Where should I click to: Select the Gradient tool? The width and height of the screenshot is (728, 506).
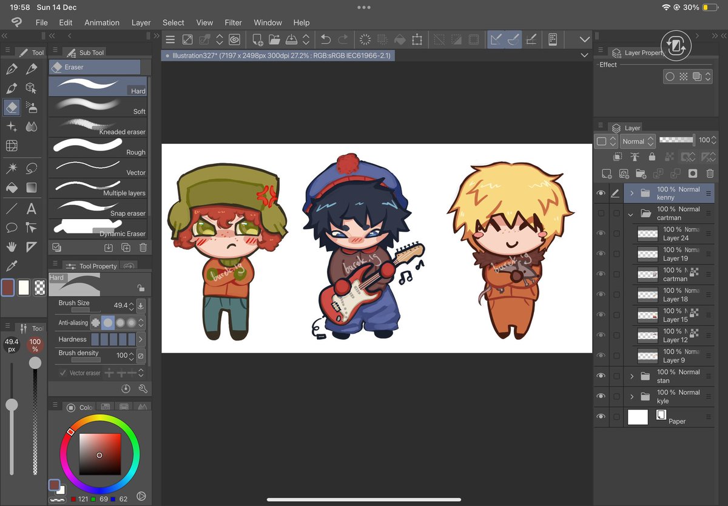(32, 188)
